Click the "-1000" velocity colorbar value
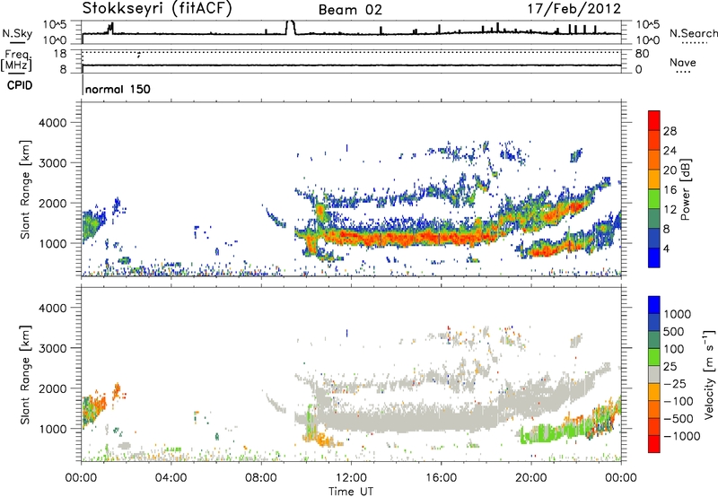Viewport: 718px width, 497px height. coord(681,436)
